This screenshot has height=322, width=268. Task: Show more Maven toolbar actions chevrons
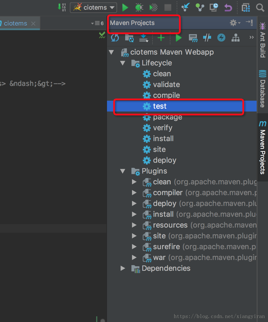point(251,37)
